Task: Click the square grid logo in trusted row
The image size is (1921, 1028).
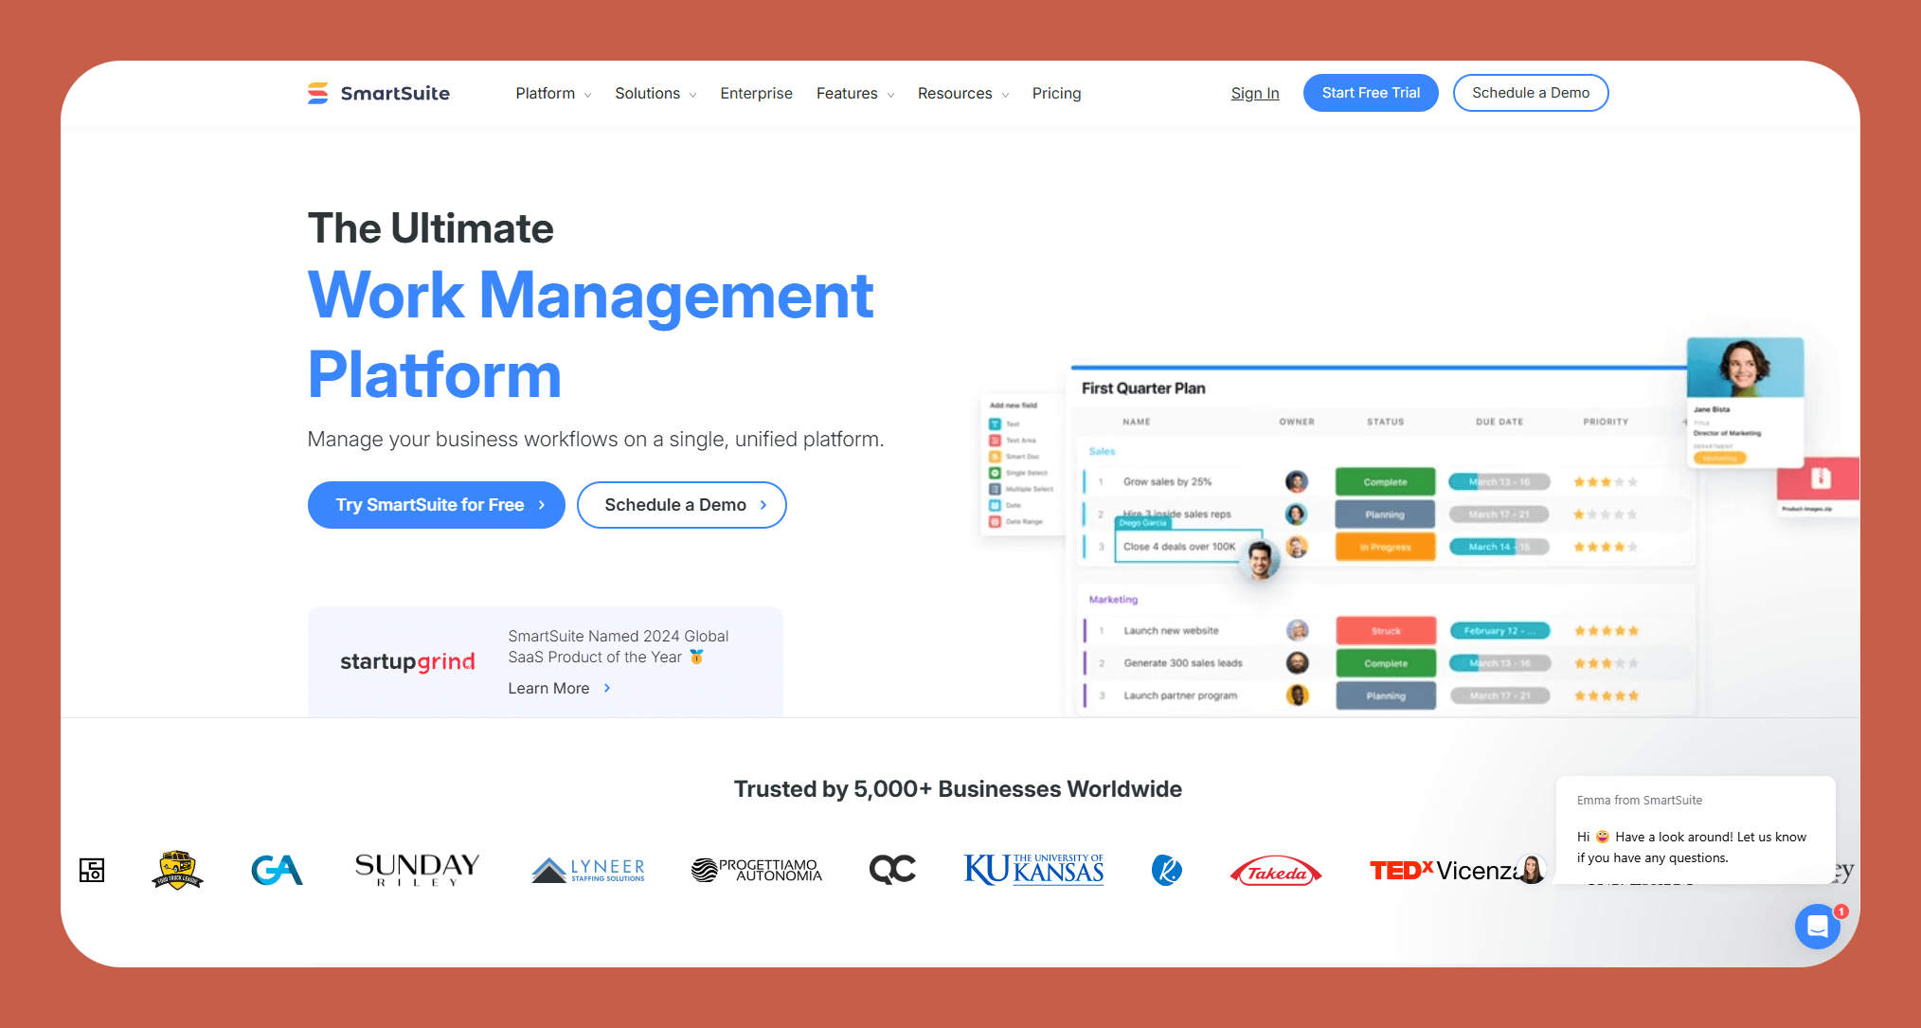Action: point(92,870)
